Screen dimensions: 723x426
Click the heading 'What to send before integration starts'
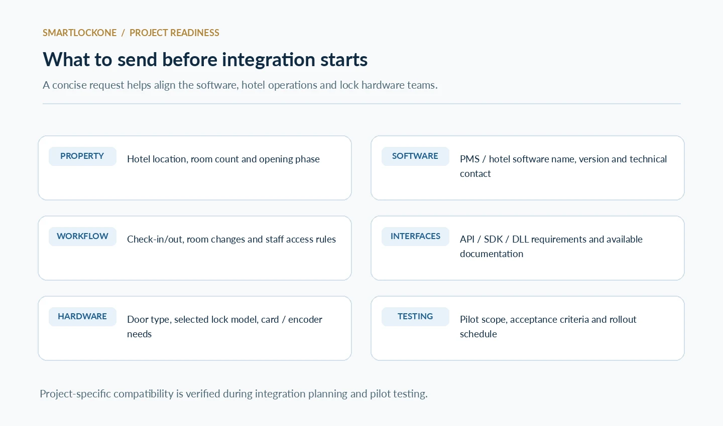(x=205, y=60)
